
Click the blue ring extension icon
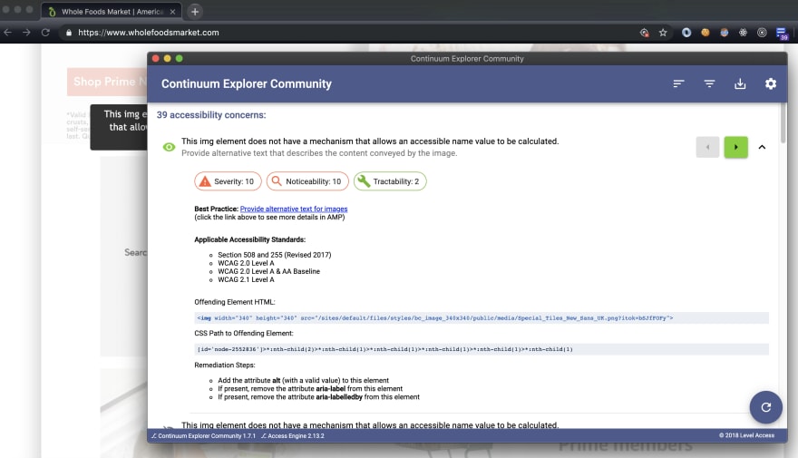[686, 33]
